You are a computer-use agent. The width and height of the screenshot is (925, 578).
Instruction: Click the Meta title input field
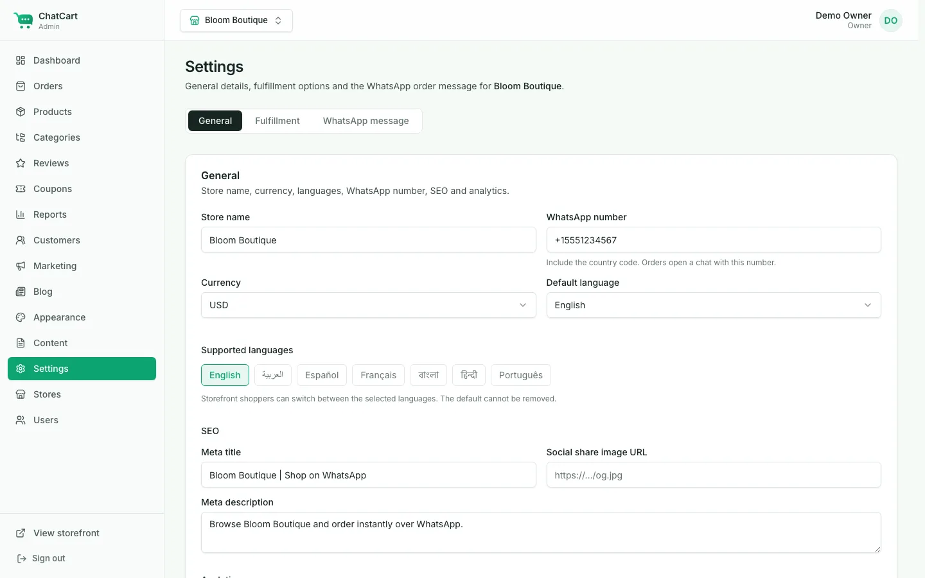point(368,475)
